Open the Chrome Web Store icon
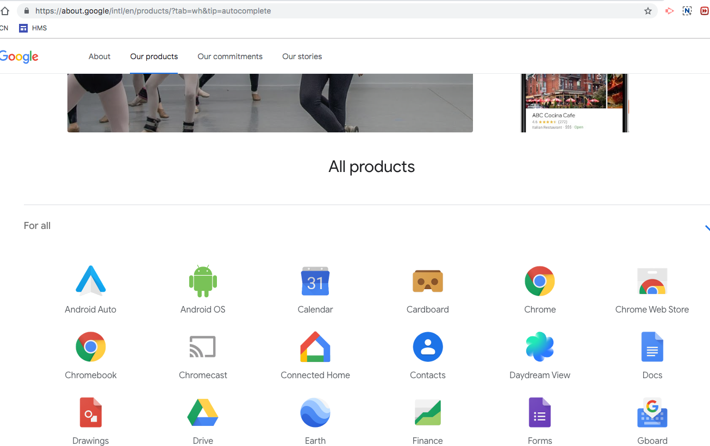Viewport: 710px width, 446px height. tap(652, 281)
